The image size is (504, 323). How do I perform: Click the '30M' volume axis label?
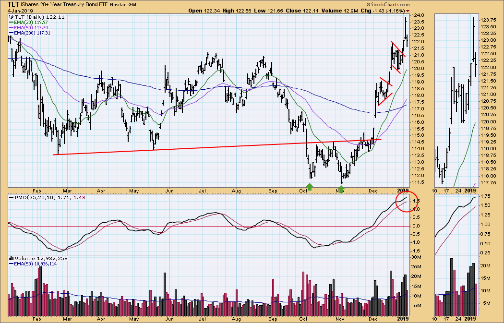417,257
